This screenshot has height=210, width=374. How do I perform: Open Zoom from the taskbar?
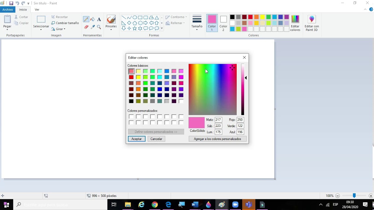coord(235,205)
